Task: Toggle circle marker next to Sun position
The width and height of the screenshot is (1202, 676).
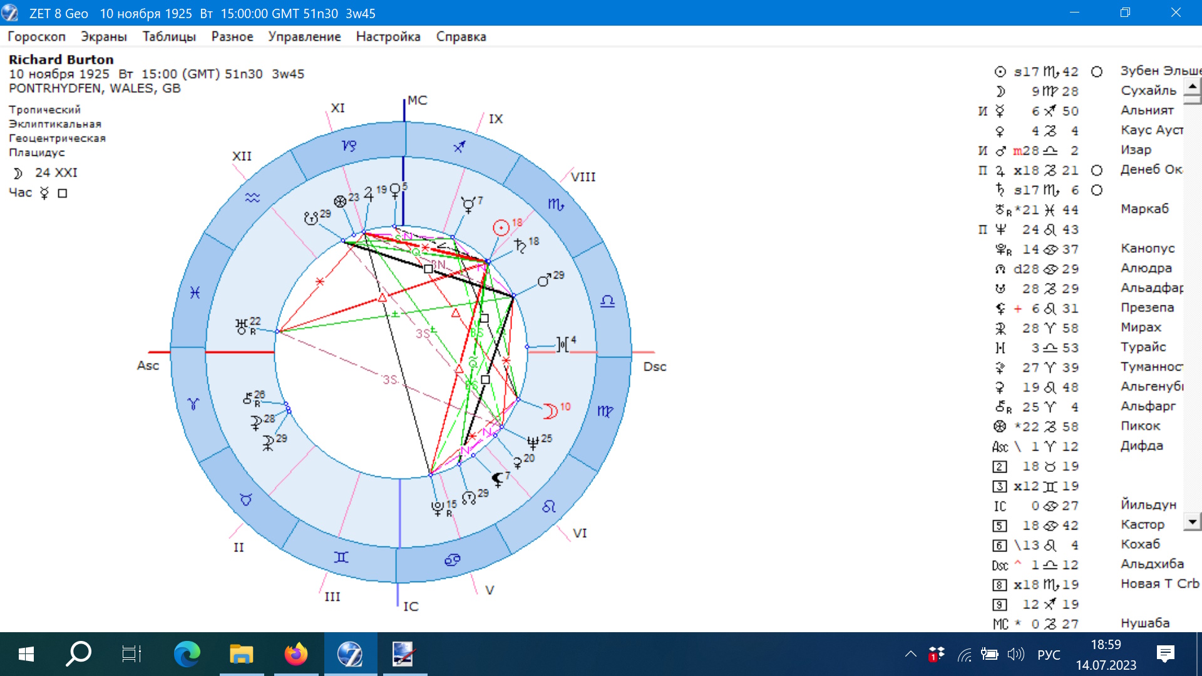Action: pos(1096,72)
